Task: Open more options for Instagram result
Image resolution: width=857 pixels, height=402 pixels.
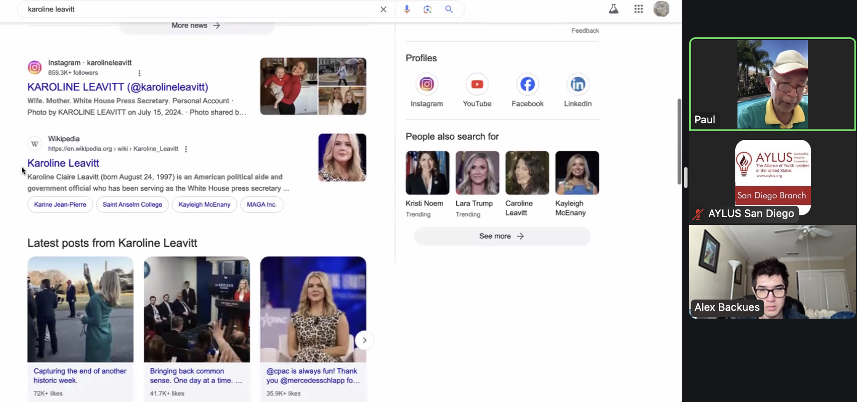Action: click(139, 73)
